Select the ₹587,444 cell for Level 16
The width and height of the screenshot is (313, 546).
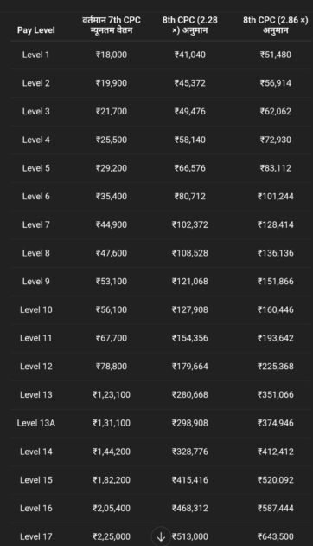[276, 509]
